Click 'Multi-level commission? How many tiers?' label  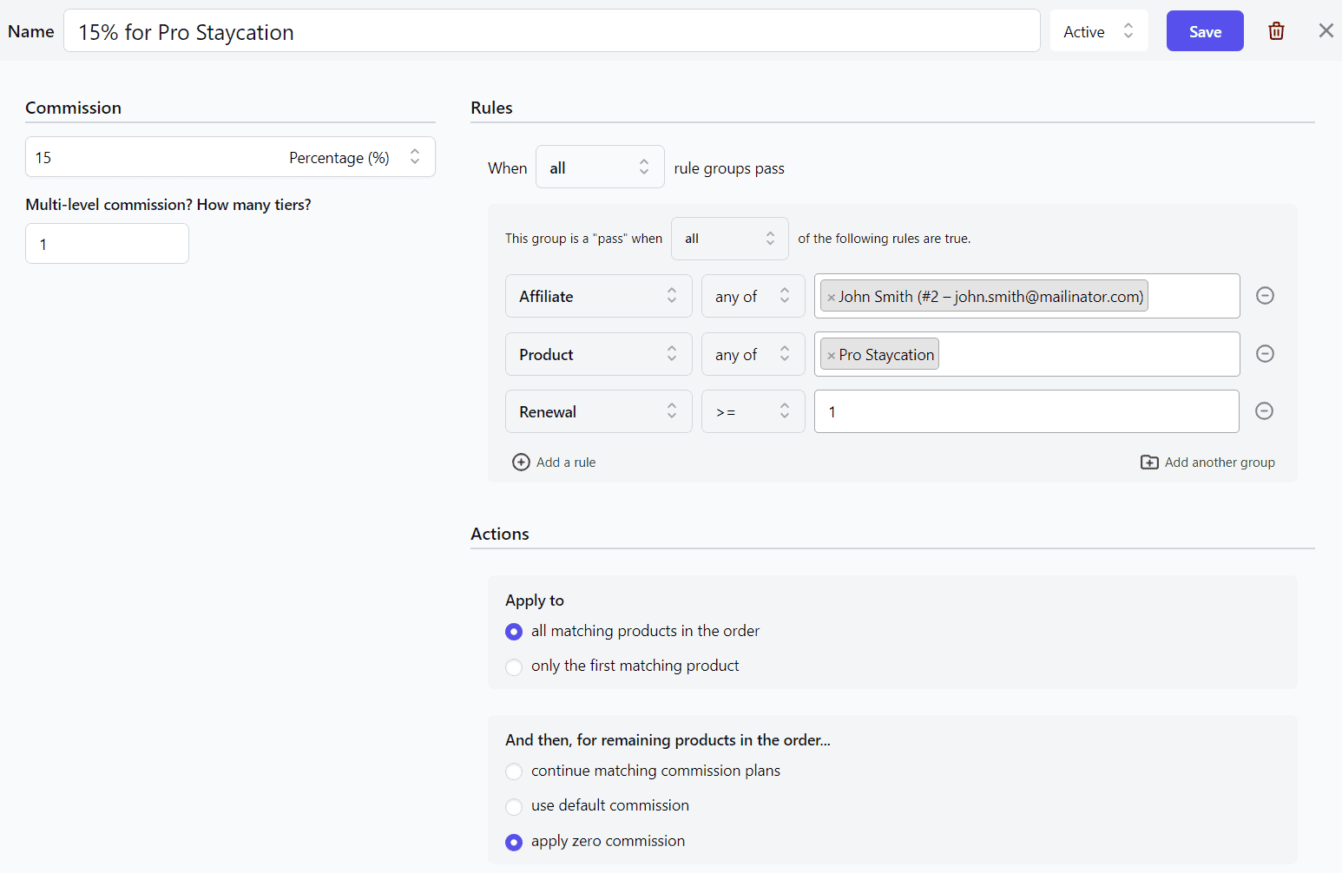click(168, 205)
